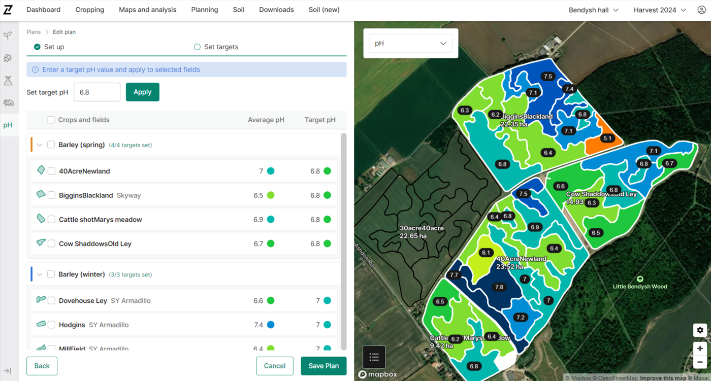Open the Planning menu
Screen dimensions: 711x381
(205, 10)
